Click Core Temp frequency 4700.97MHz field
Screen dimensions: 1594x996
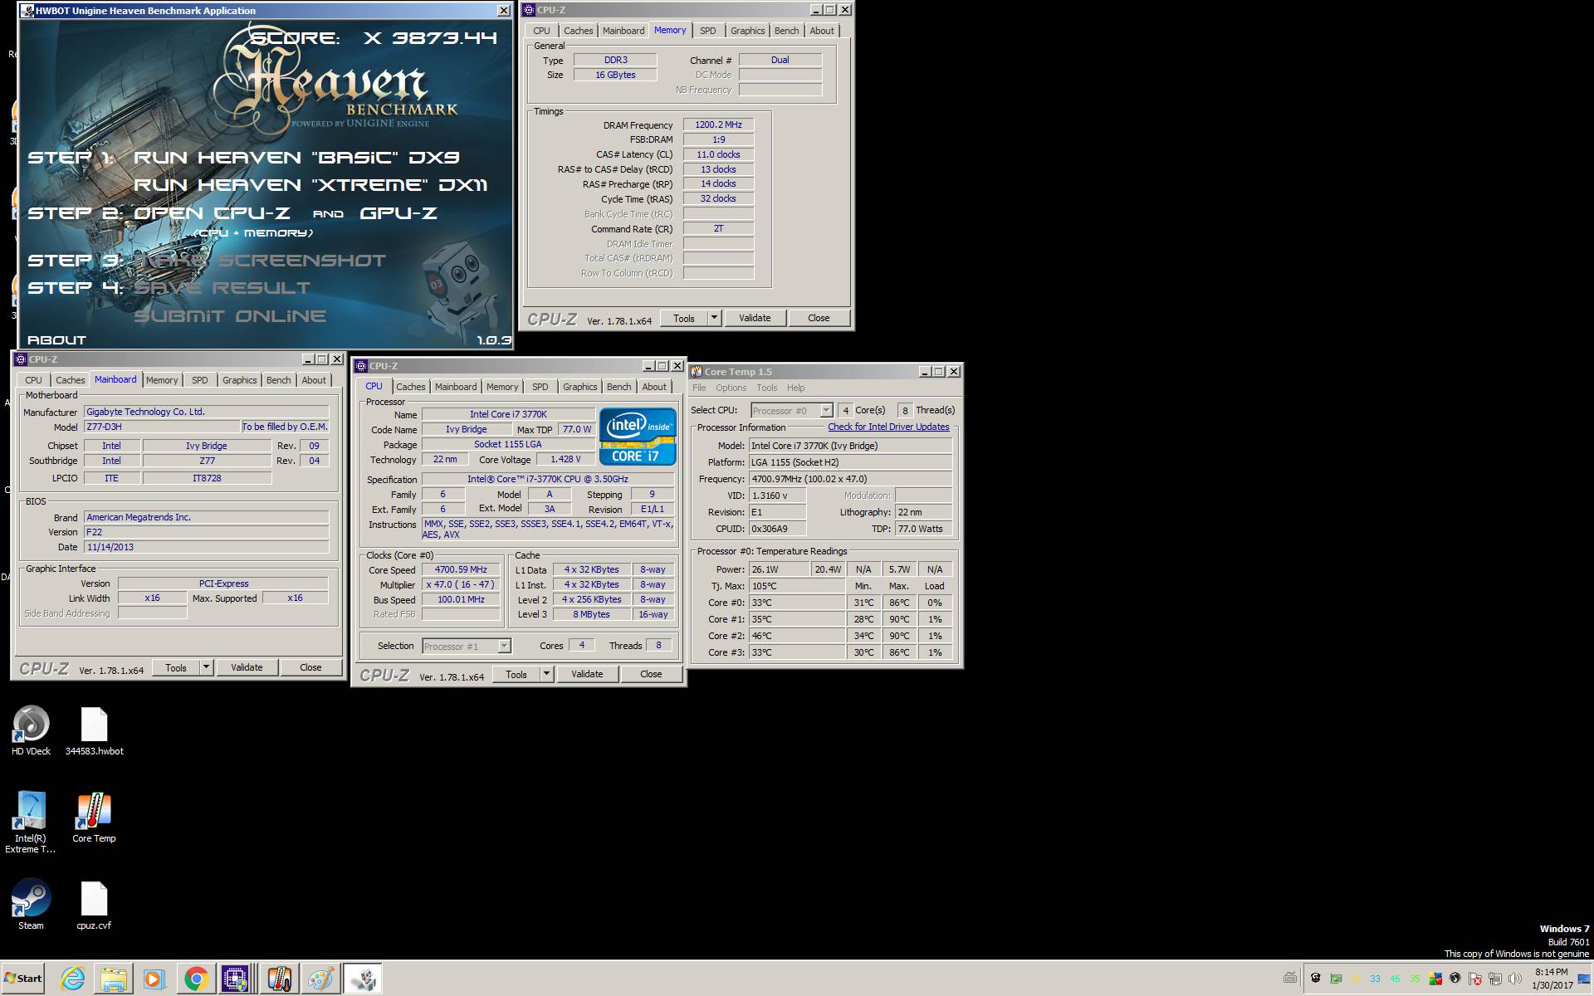tap(850, 479)
